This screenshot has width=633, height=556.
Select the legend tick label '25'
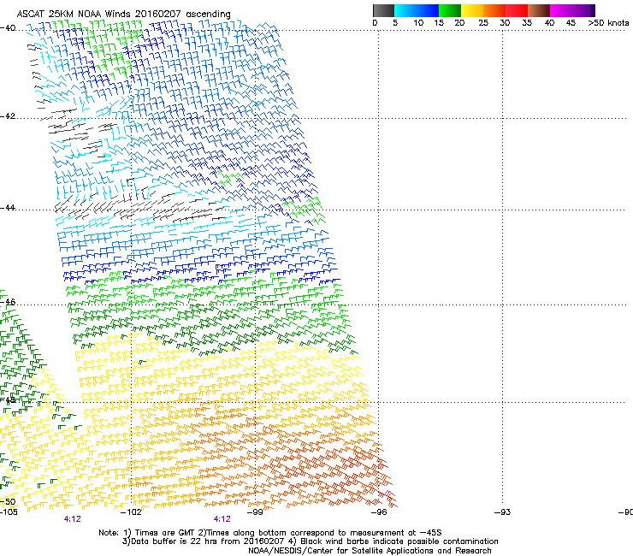483,22
